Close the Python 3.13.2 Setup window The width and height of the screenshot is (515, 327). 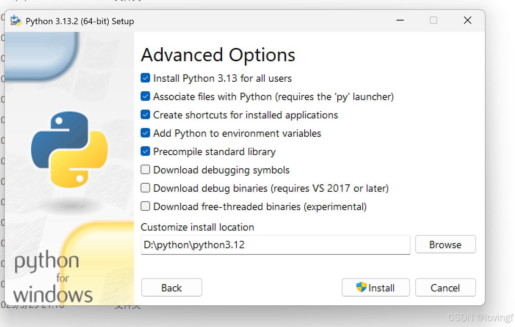[467, 21]
